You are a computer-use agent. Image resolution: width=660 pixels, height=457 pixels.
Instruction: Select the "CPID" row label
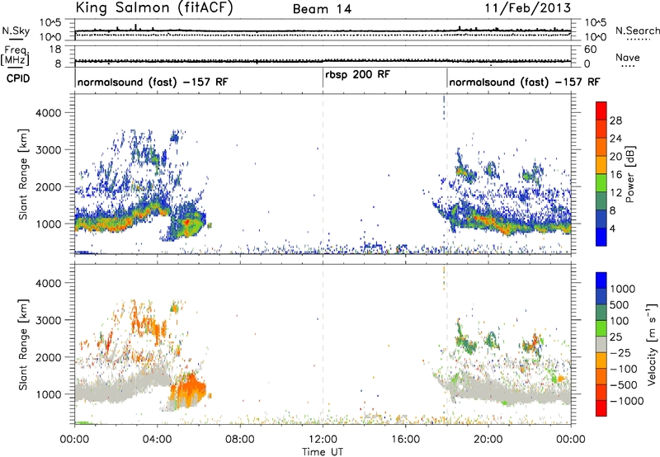(18, 78)
